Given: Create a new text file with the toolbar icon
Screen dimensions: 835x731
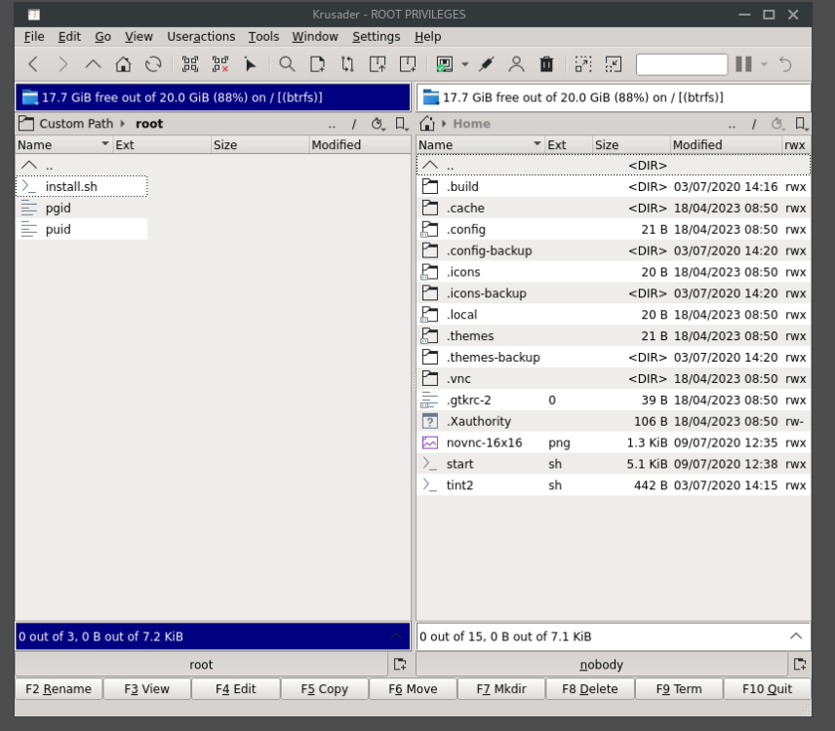Looking at the screenshot, I should pyautogui.click(x=317, y=64).
